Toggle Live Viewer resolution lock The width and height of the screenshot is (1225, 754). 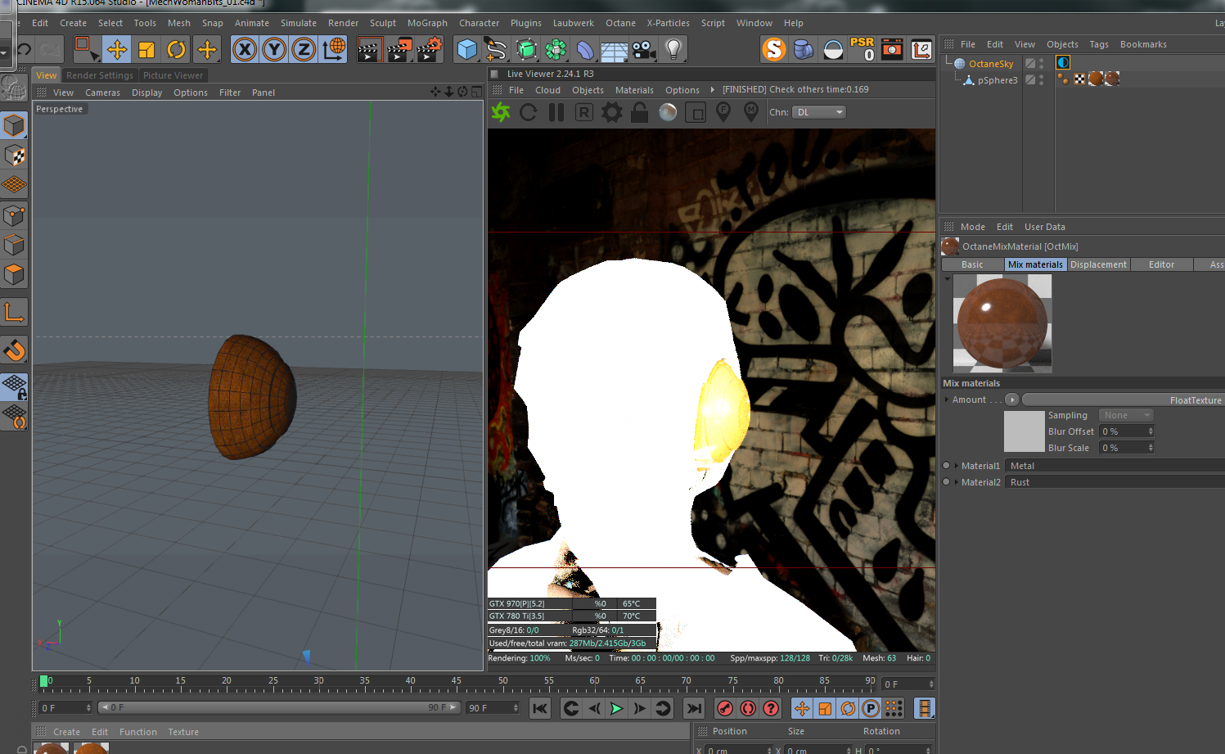pos(640,112)
